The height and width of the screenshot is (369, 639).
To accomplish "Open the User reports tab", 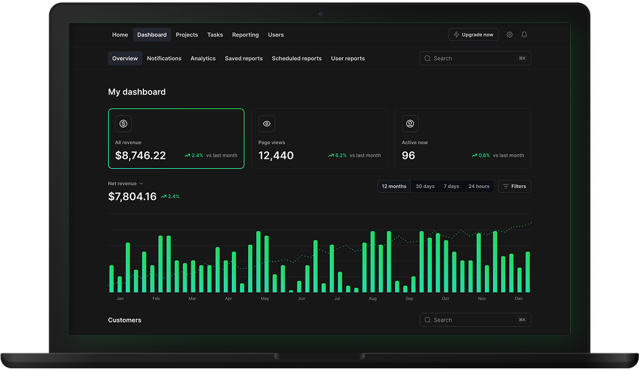I will pyautogui.click(x=348, y=58).
